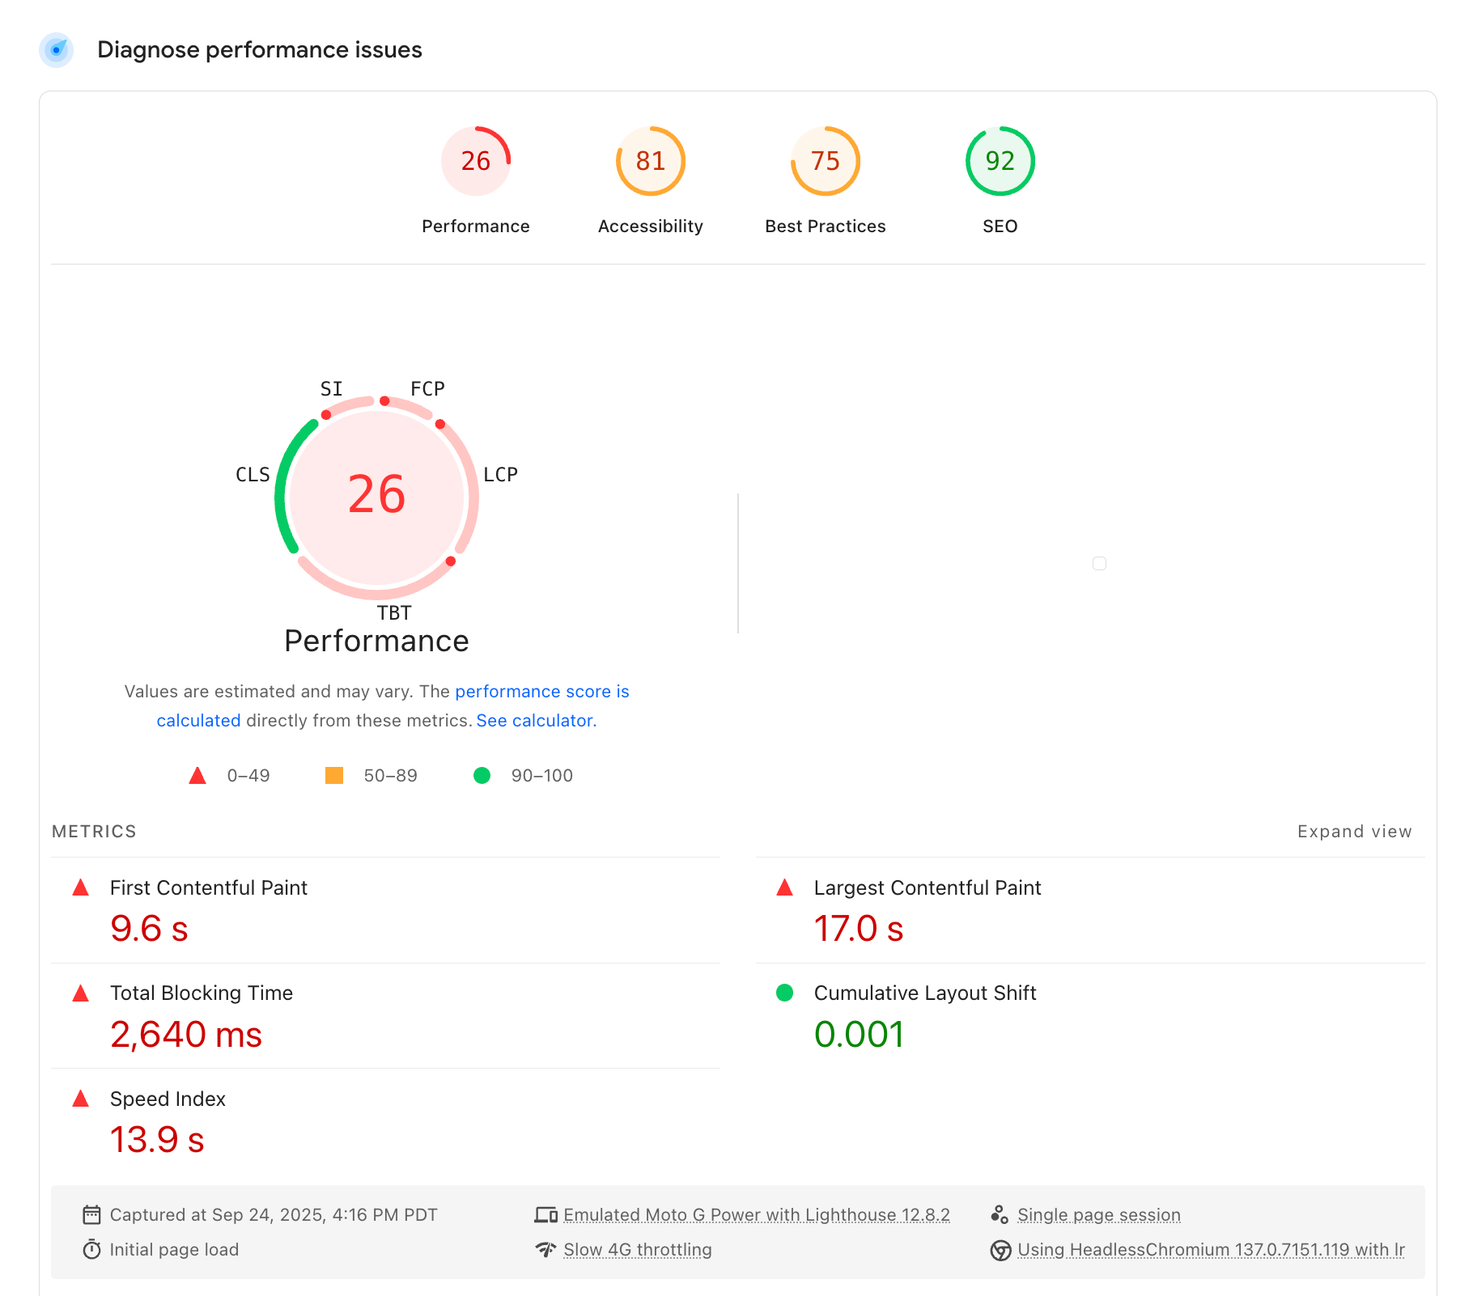
Task: Click the Lighthouse diagnose performance icon
Action: tap(57, 50)
